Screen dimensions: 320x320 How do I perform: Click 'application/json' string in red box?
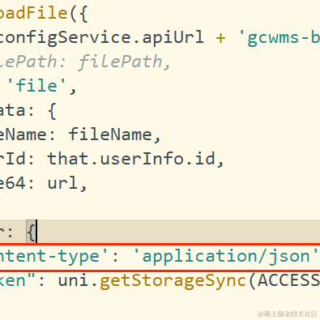pyautogui.click(x=226, y=256)
